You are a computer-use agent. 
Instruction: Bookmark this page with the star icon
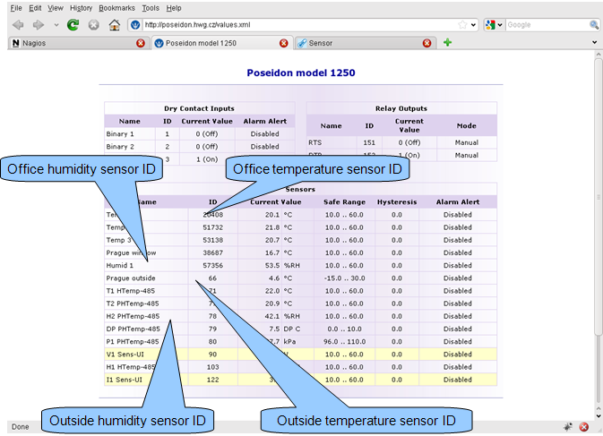click(x=462, y=25)
